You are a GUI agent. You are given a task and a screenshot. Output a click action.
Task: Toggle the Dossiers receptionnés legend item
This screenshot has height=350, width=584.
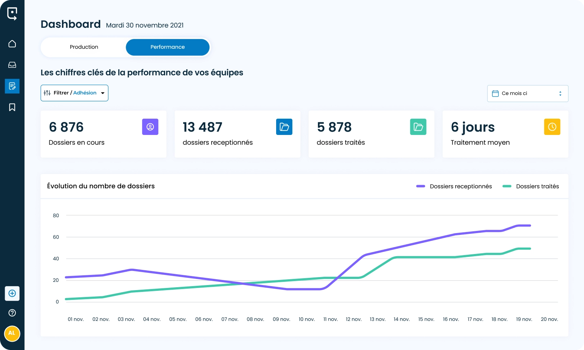click(454, 187)
